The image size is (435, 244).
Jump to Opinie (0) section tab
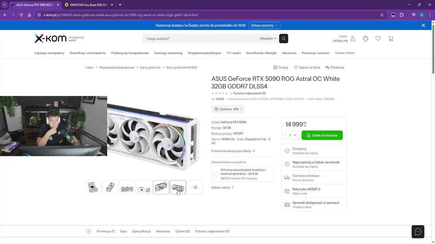[x=182, y=231]
